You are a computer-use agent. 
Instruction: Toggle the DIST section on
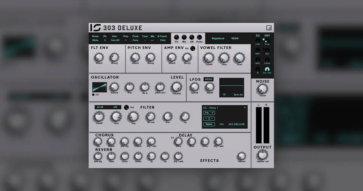click(267, 36)
